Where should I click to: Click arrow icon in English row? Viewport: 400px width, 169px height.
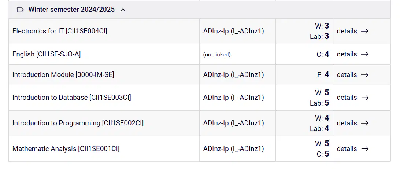[x=365, y=54]
